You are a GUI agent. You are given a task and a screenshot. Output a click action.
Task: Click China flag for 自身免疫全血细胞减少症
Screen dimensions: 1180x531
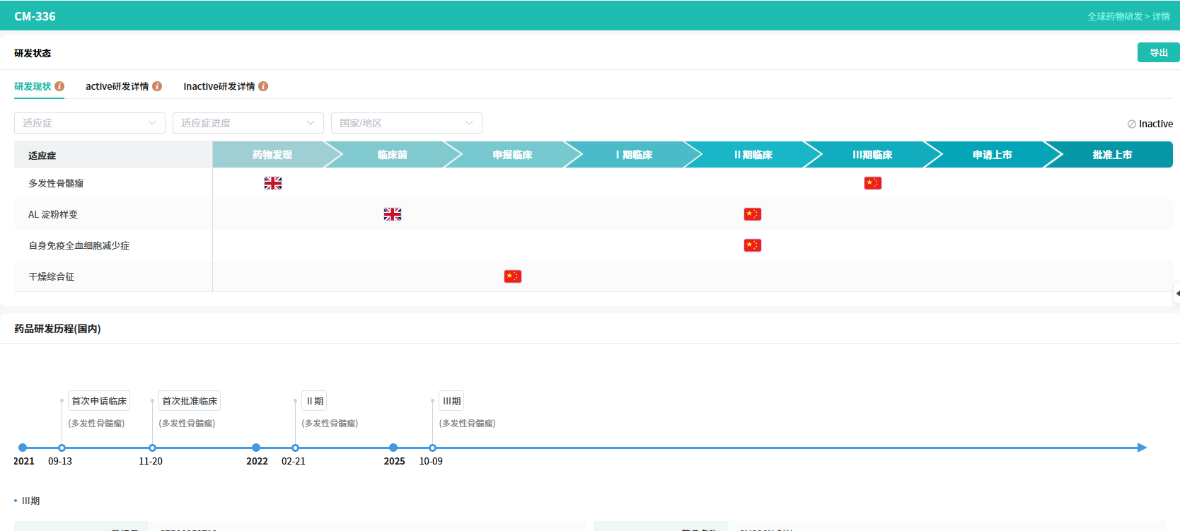pyautogui.click(x=752, y=245)
